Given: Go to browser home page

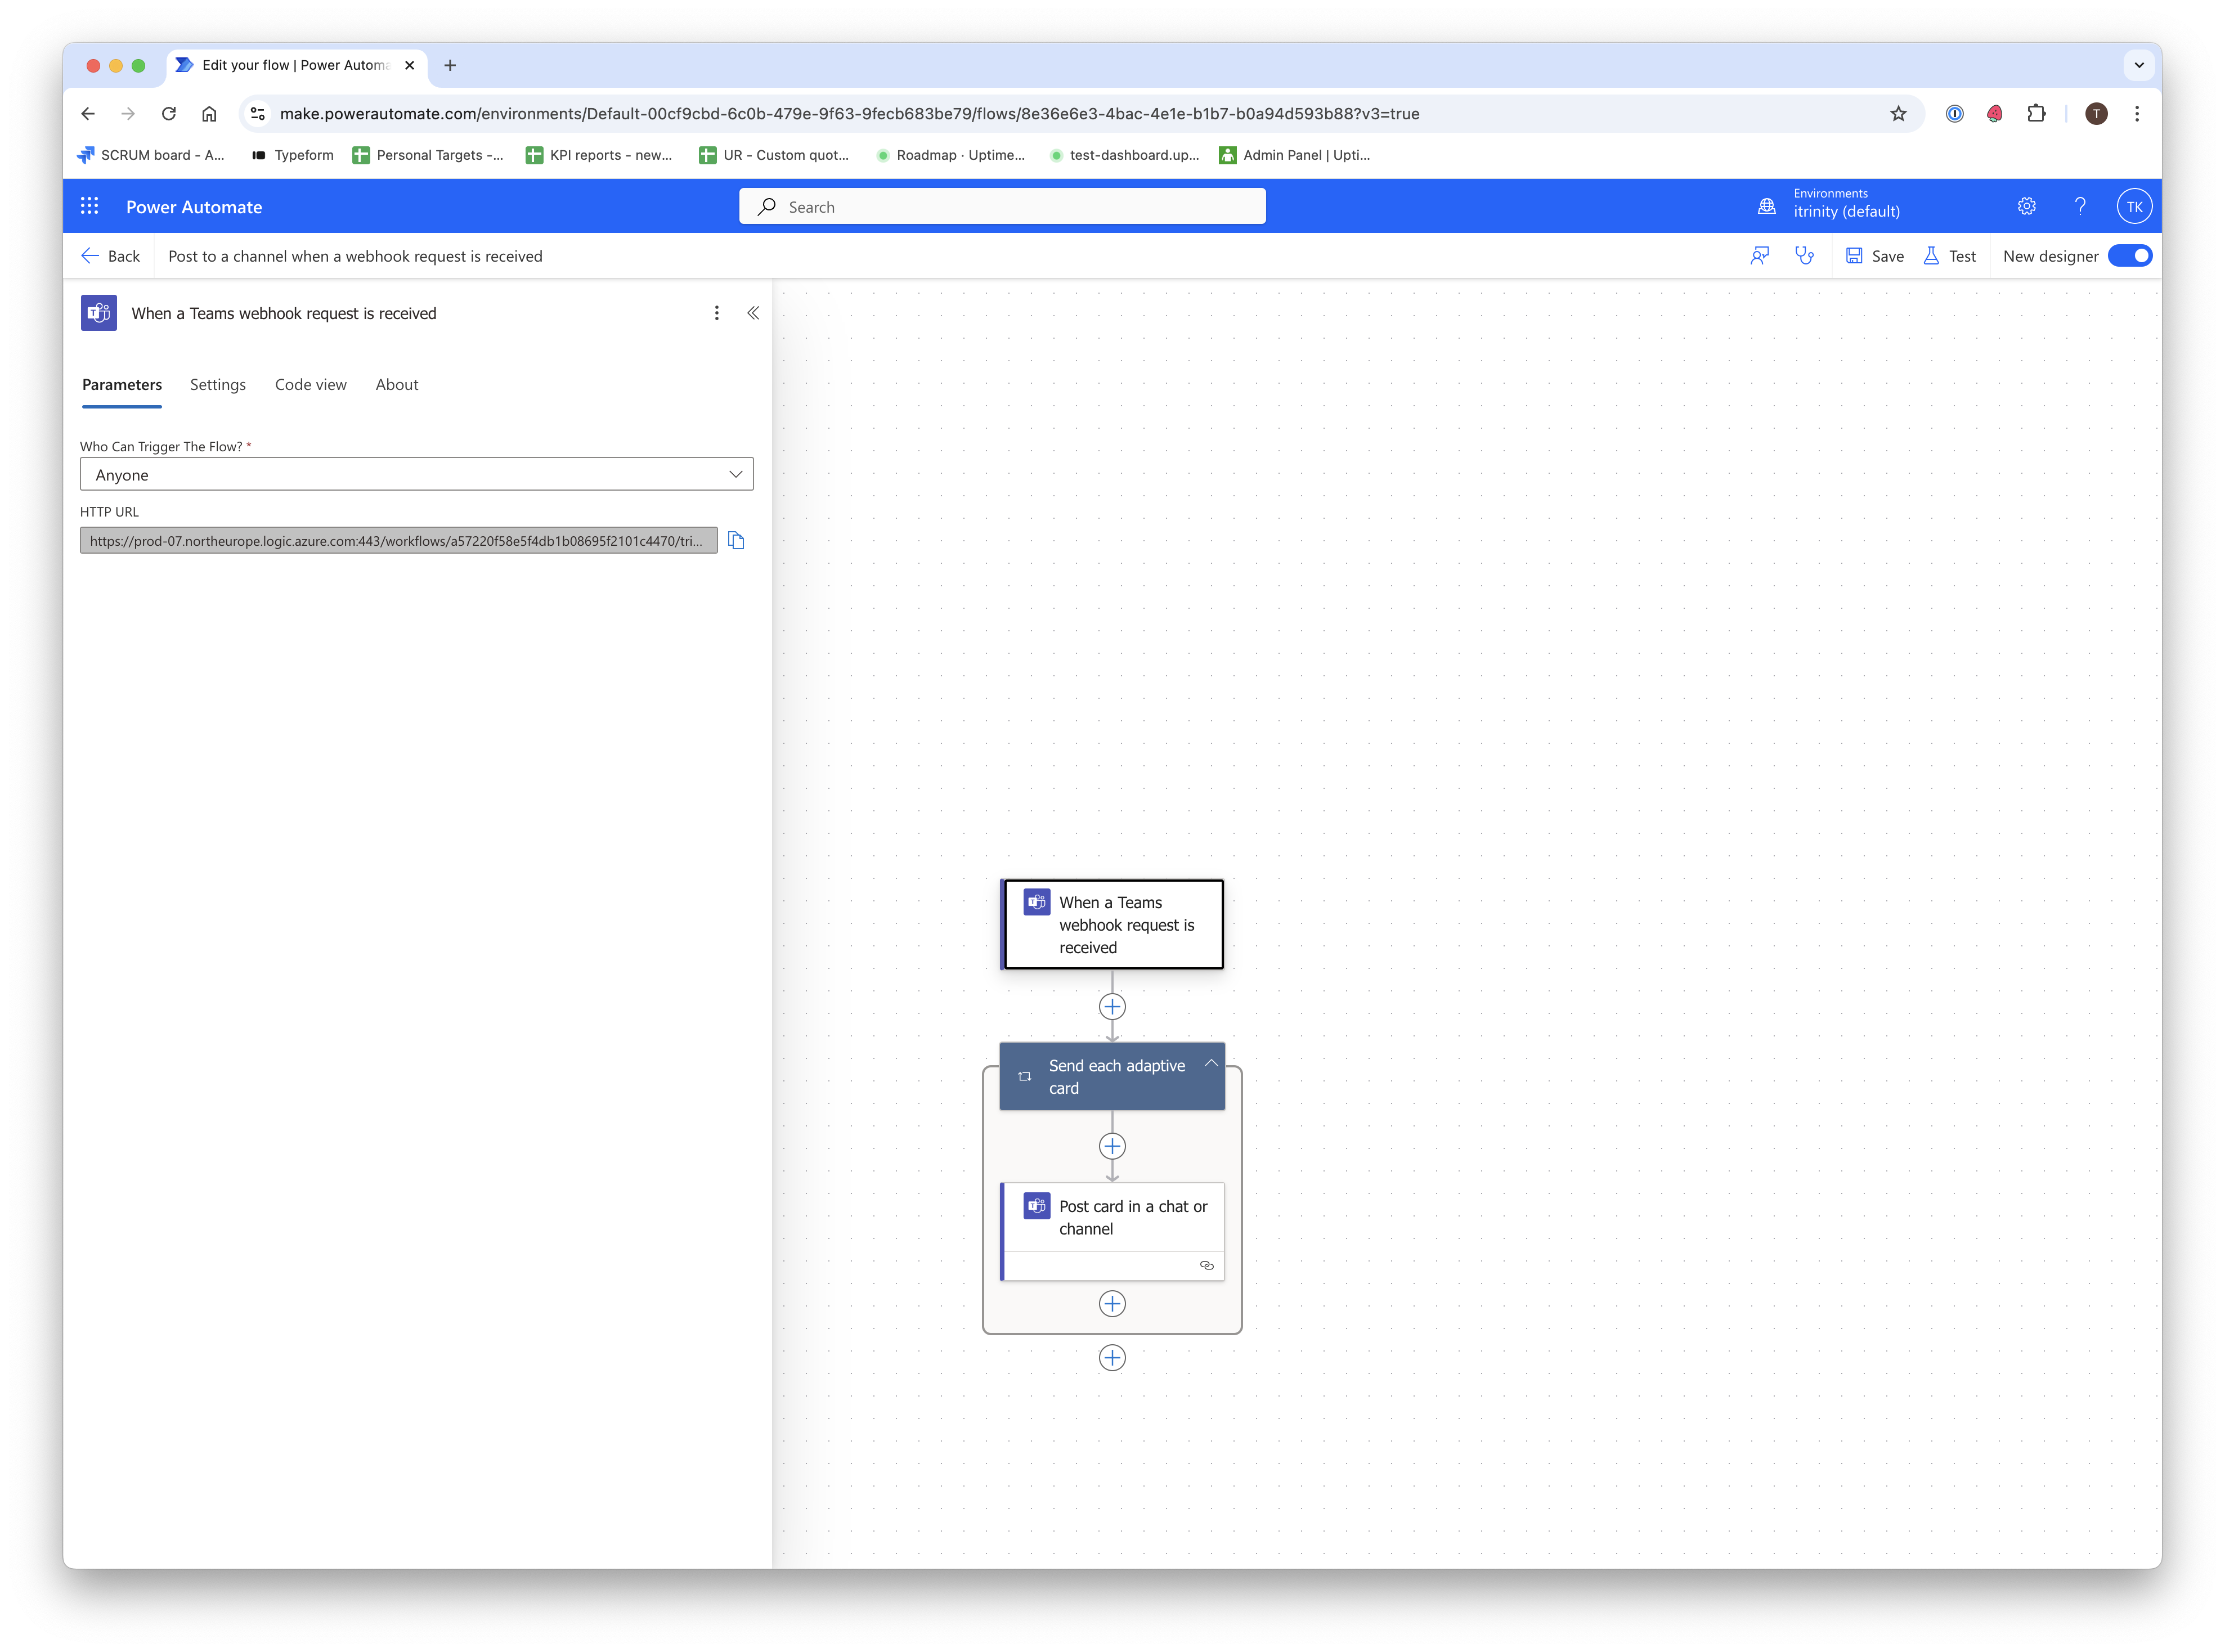Looking at the screenshot, I should [x=209, y=114].
